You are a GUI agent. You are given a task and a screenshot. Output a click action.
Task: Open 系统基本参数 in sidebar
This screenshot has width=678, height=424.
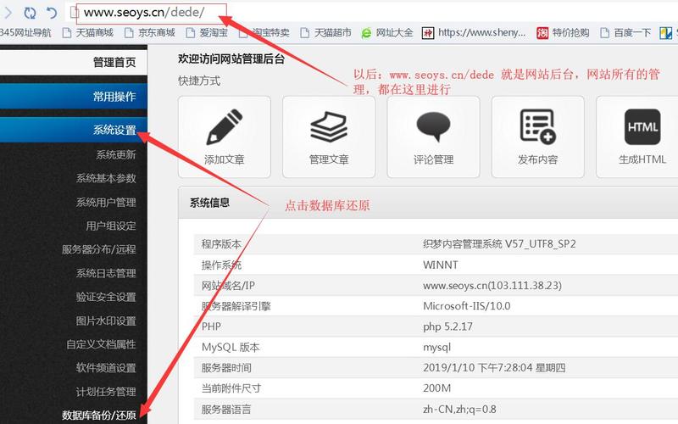click(x=106, y=178)
